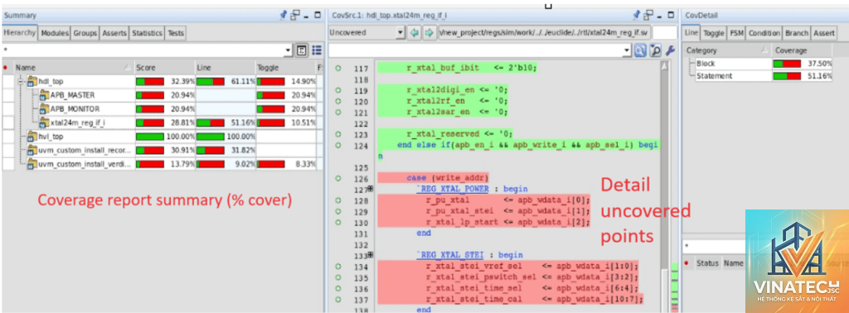Screen dimensions: 849x313
Task: Click the Summary filter input field
Action: click(143, 51)
